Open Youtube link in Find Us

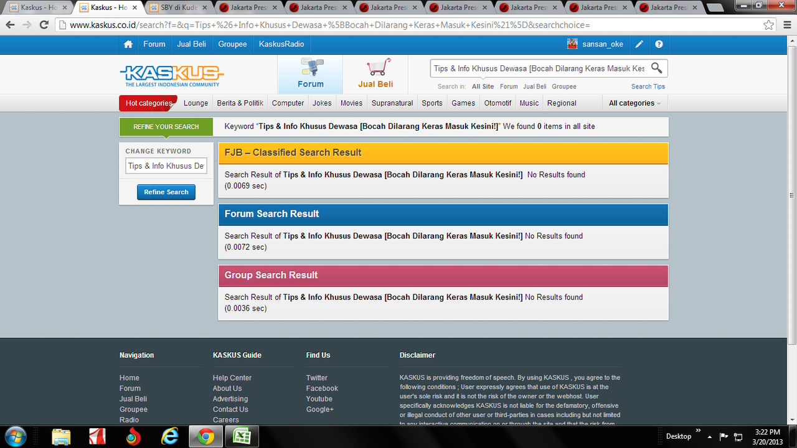[x=319, y=399]
